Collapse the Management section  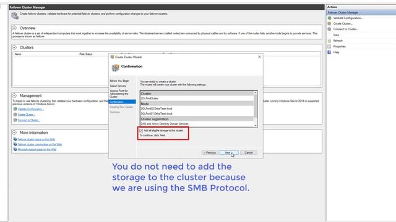pyautogui.click(x=14, y=96)
